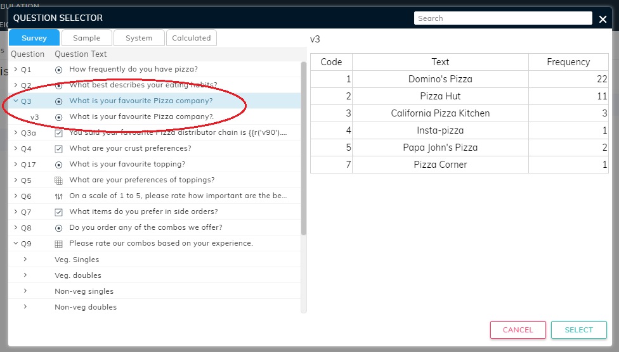Click the California Pizza Kitchen cell
The image size is (619, 352).
440,113
